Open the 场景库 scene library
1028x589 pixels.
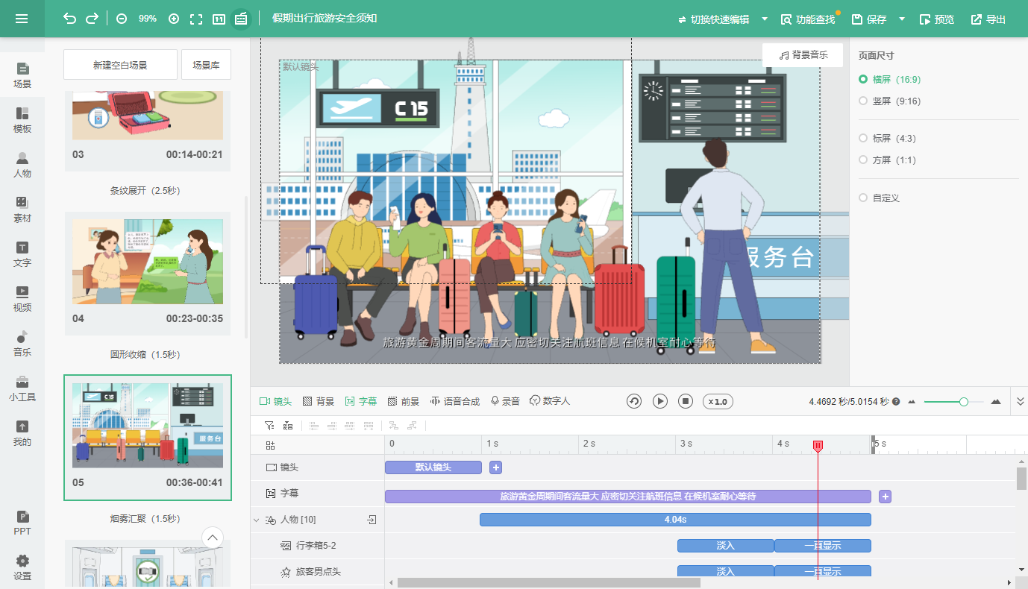(206, 65)
